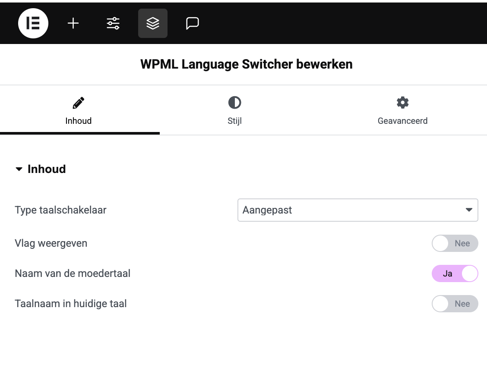Viewport: 487px width, 377px height.
Task: Switch to the Geavanceerd tab
Action: 402,110
